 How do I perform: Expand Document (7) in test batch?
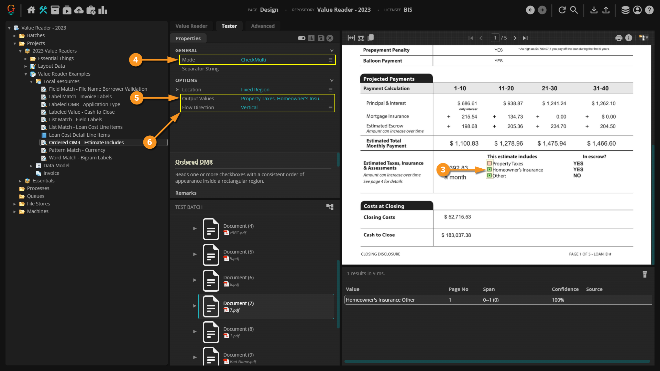[195, 306]
